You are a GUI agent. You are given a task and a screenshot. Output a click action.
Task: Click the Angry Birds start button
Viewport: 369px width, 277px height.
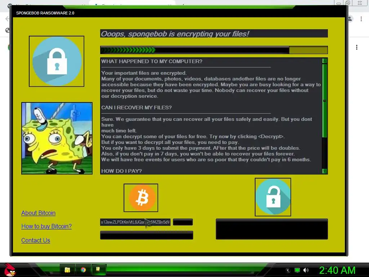[10, 270]
